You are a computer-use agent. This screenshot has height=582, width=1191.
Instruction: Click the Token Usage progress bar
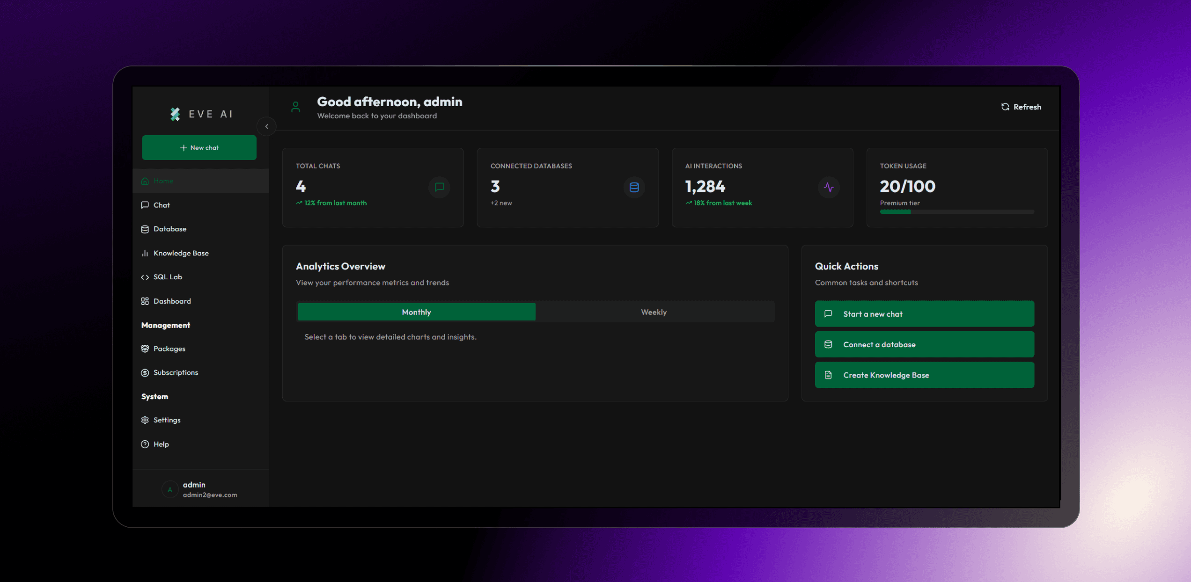[x=956, y=212]
